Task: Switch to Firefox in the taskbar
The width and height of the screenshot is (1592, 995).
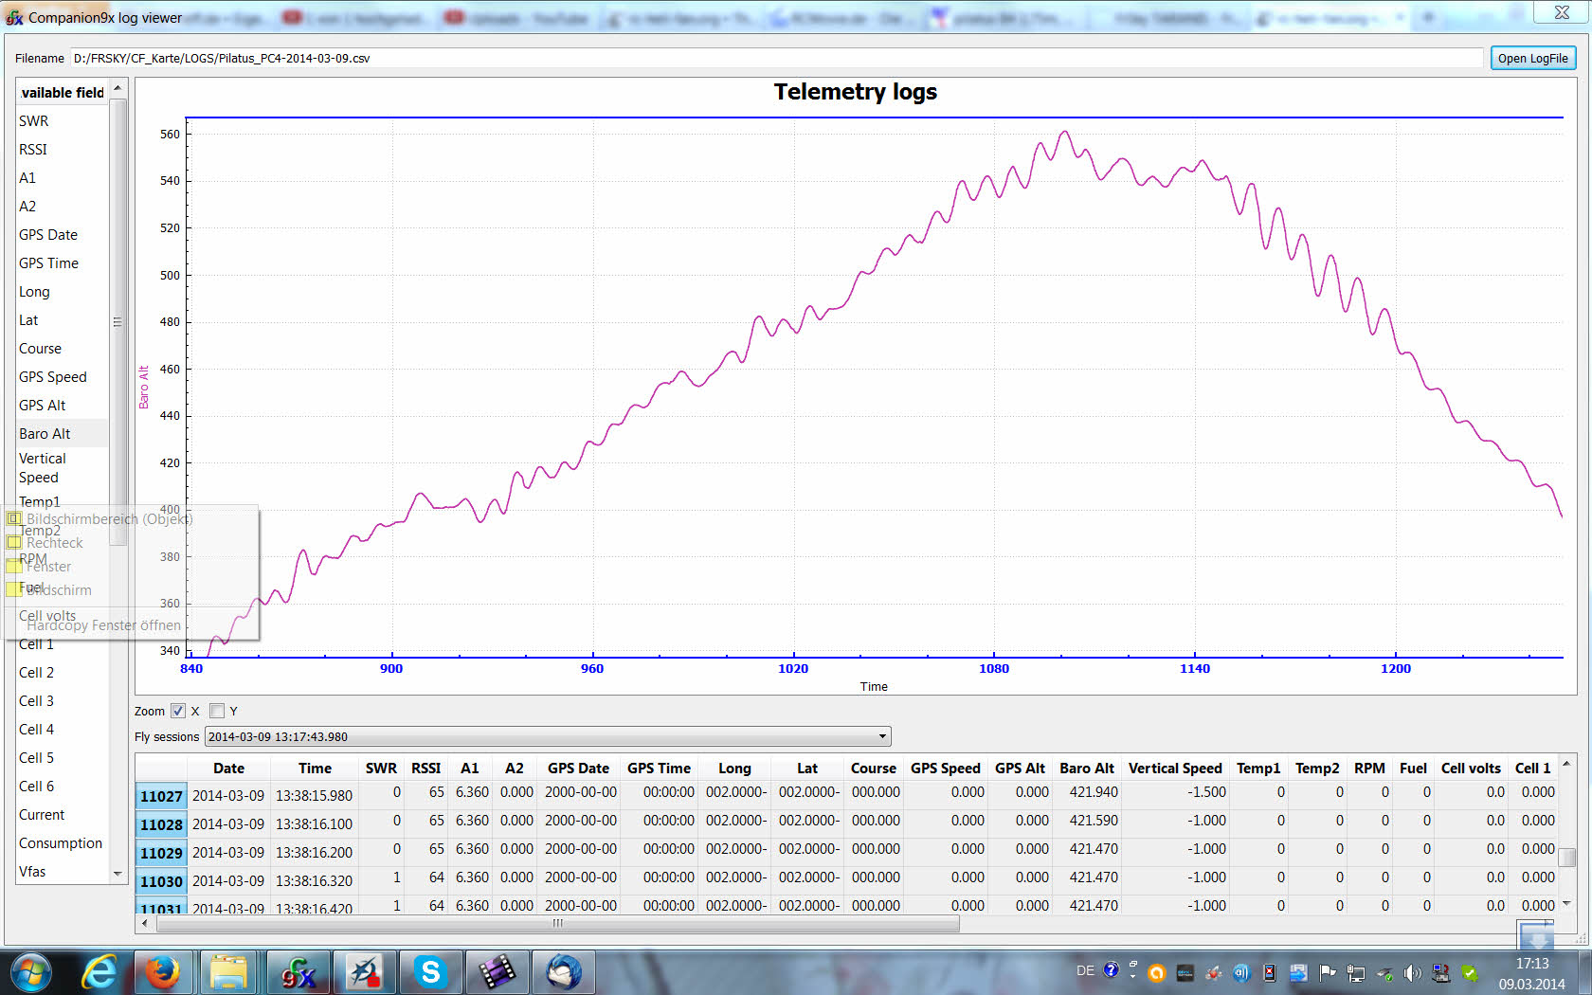Action: [163, 972]
